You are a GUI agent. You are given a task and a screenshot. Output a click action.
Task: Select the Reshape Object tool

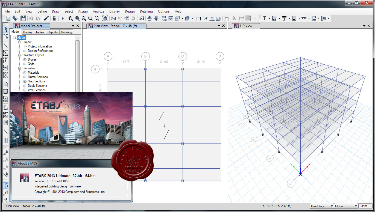click(6, 37)
